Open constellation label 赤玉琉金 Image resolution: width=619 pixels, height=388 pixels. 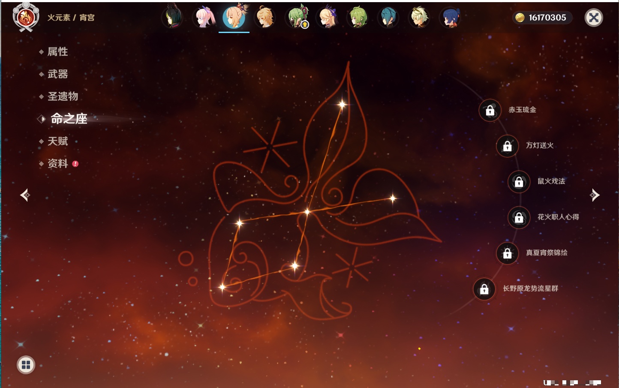tap(522, 110)
